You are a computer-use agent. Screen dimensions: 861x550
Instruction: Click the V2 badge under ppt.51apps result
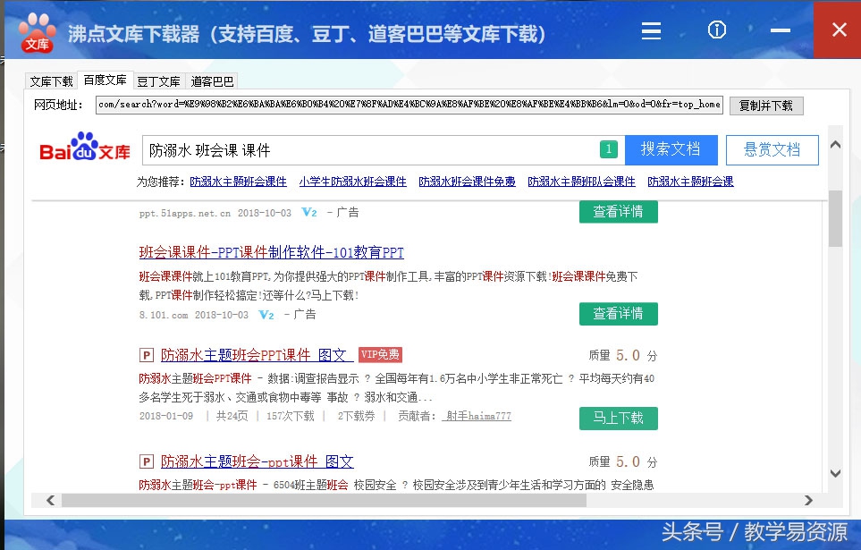click(309, 212)
